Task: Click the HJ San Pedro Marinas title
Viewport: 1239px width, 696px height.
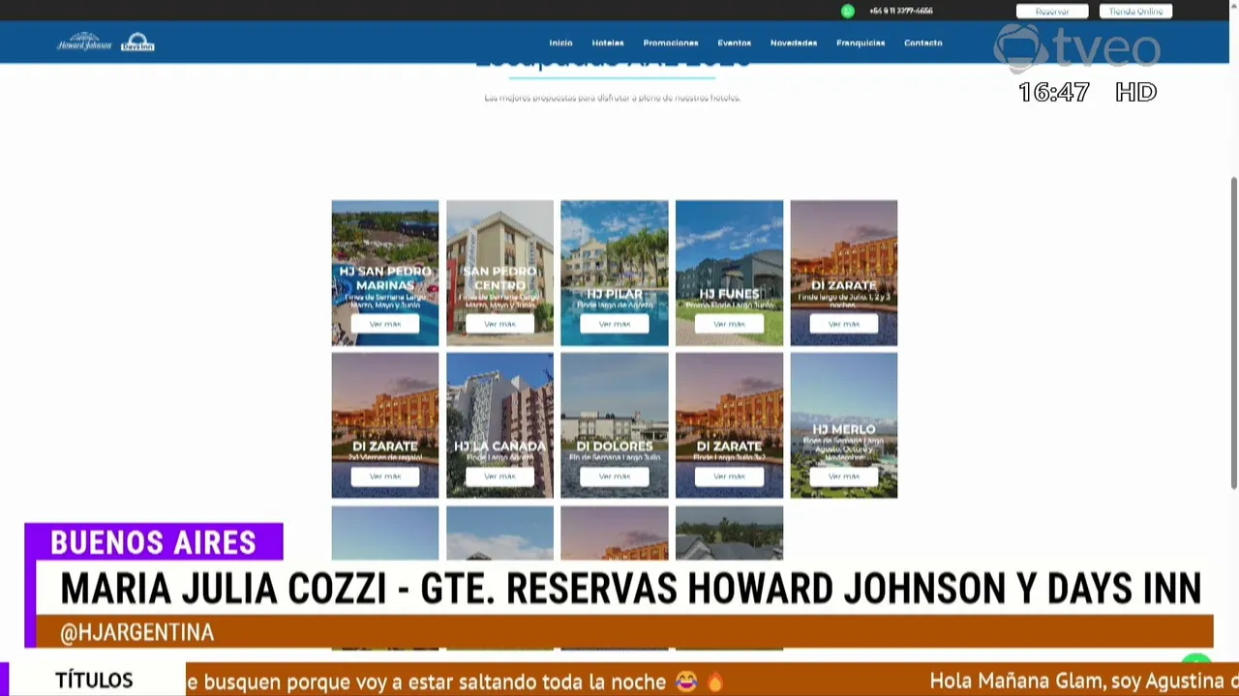Action: [385, 278]
